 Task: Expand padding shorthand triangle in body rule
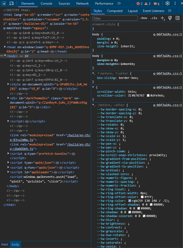(114, 39)
